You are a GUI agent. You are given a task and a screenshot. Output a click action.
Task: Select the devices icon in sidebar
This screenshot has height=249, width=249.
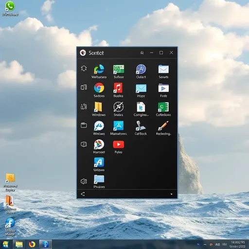[84, 87]
